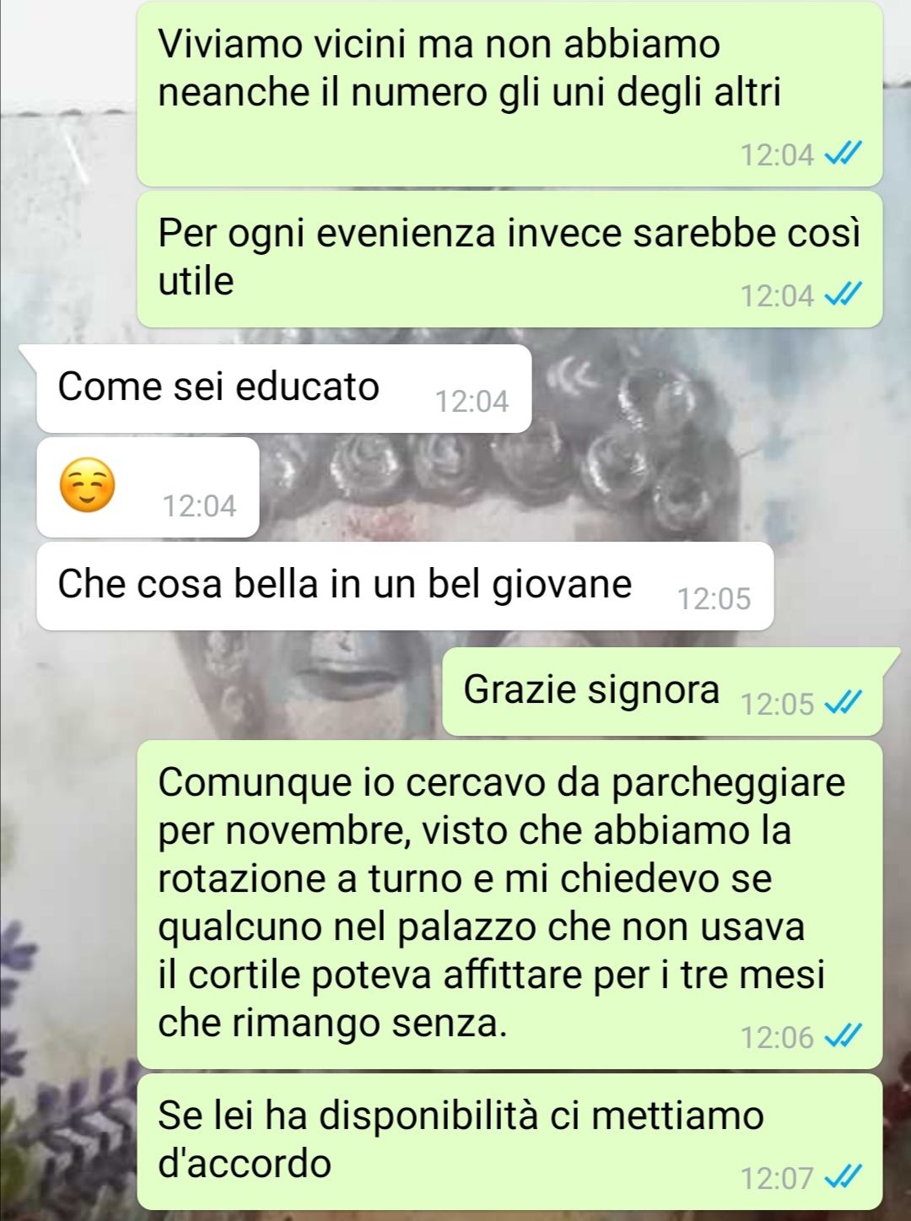Screen dimensions: 911x1221
Task: Select the 'Come sei educato' message bubble
Action: 283,388
